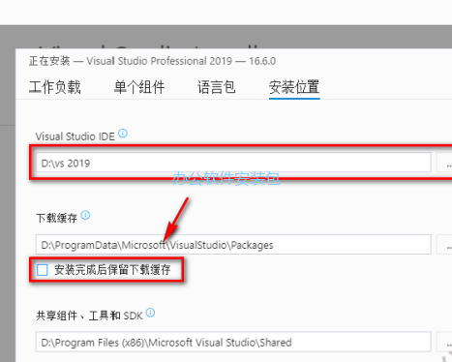Open the 工作负载 tab

coord(54,87)
